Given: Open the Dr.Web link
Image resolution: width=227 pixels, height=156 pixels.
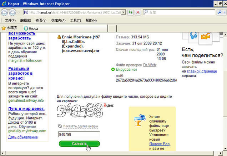Looking at the screenshot, I should pos(150,65).
